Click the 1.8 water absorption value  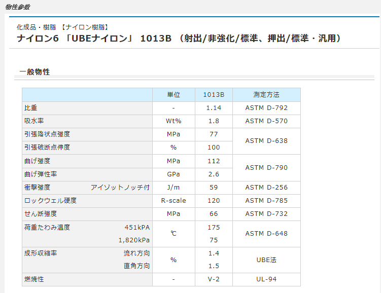pyautogui.click(x=214, y=121)
